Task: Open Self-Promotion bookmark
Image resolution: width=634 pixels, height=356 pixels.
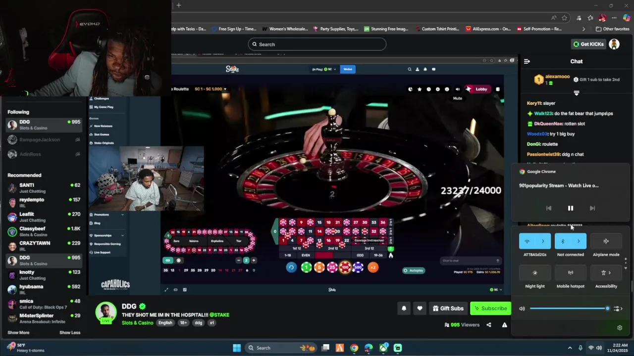Action: click(x=539, y=29)
